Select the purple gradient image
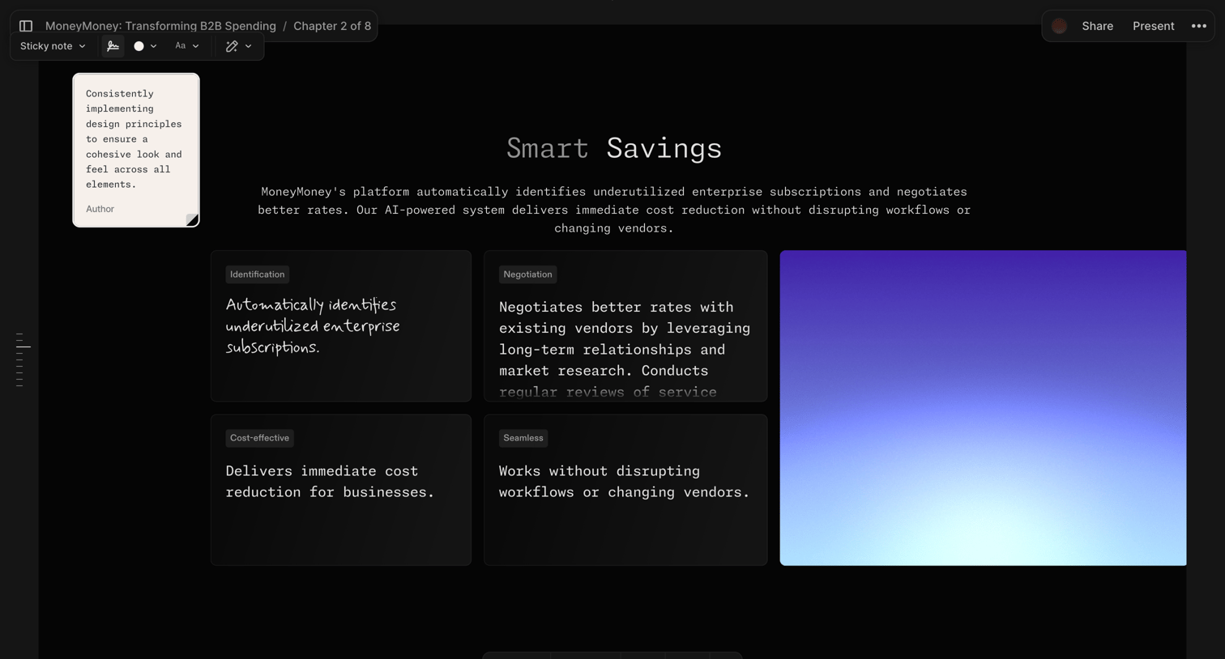 click(983, 408)
